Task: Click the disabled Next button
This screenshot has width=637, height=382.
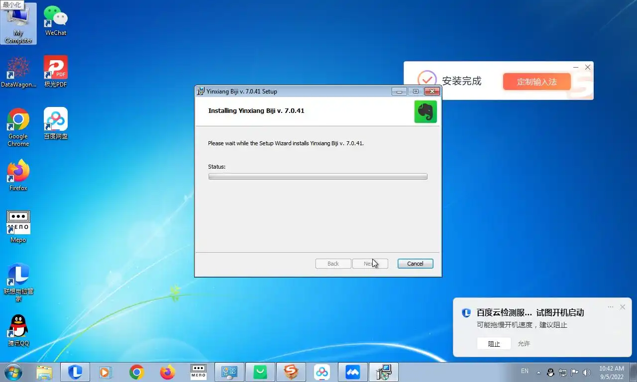Action: click(x=370, y=264)
